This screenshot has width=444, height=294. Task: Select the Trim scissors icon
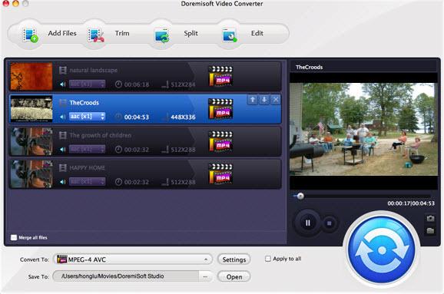tap(96, 35)
